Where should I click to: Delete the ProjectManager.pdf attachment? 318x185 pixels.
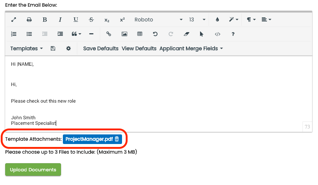[x=117, y=139]
